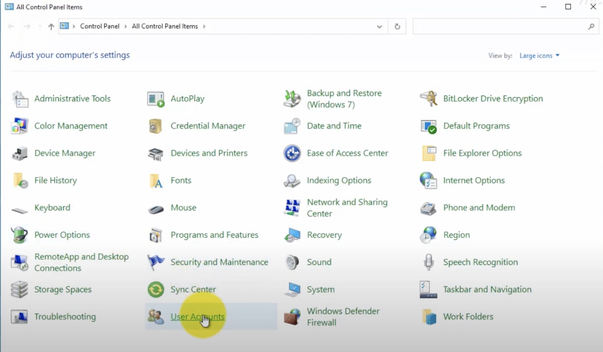Expand the chevron before Control Panel breadcrumb
This screenshot has height=352, width=603.
coord(74,27)
